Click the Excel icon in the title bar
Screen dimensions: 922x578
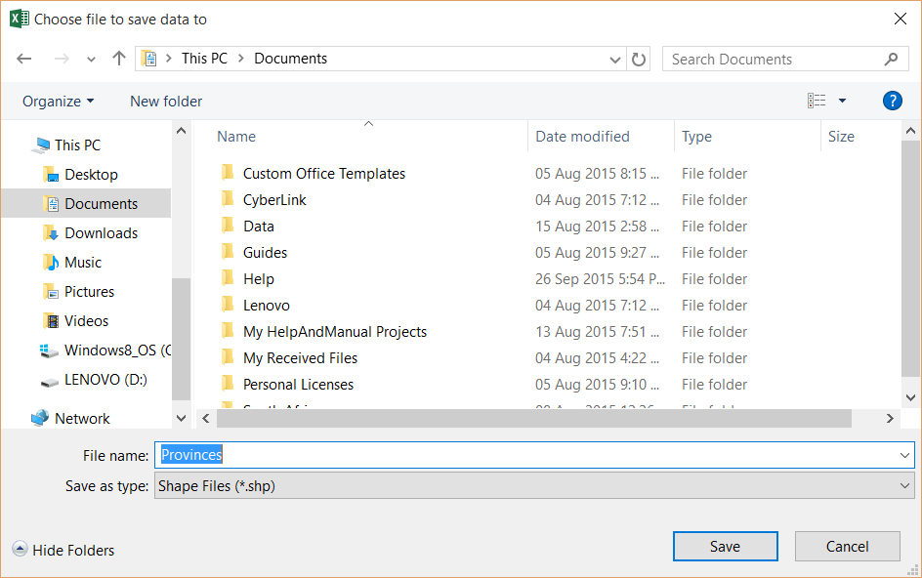tap(20, 19)
